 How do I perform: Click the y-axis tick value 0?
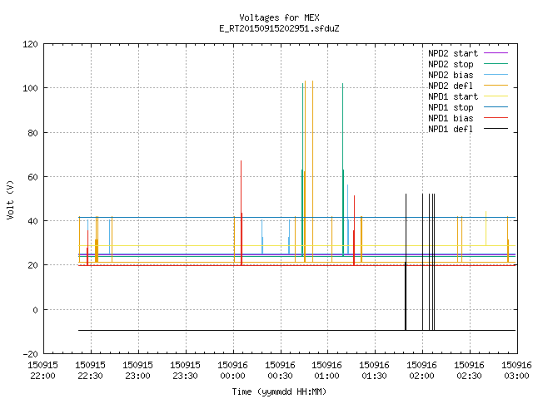click(35, 310)
